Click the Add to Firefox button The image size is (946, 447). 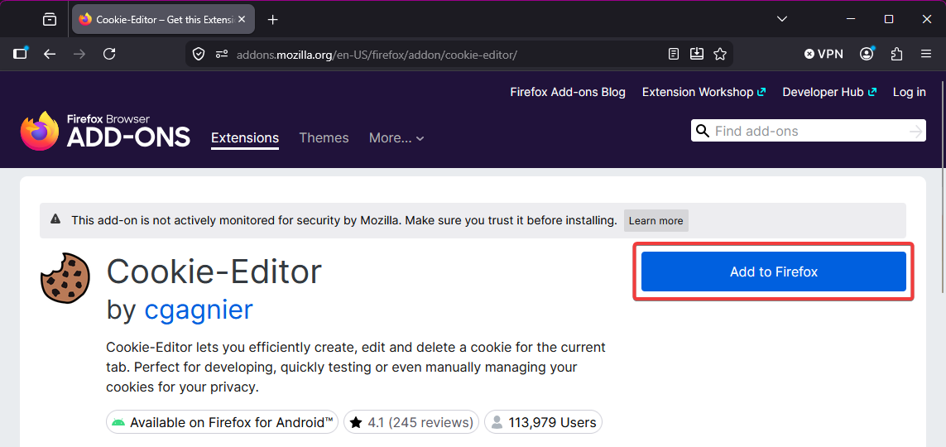click(774, 272)
